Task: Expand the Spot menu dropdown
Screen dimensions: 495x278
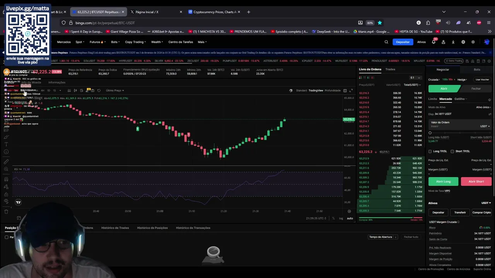Action: point(81,42)
